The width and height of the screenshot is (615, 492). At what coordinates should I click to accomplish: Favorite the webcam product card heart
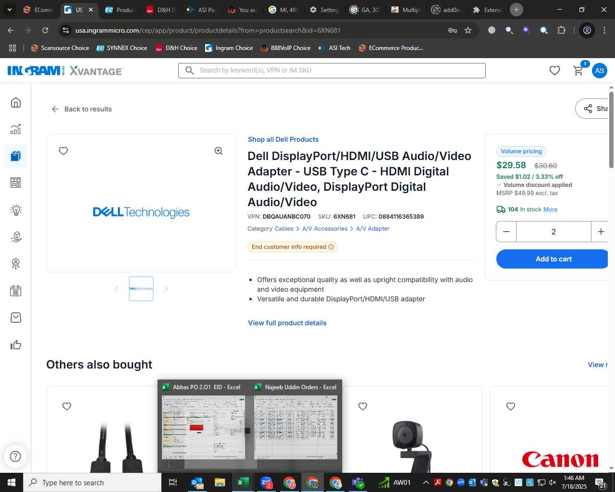click(x=363, y=406)
